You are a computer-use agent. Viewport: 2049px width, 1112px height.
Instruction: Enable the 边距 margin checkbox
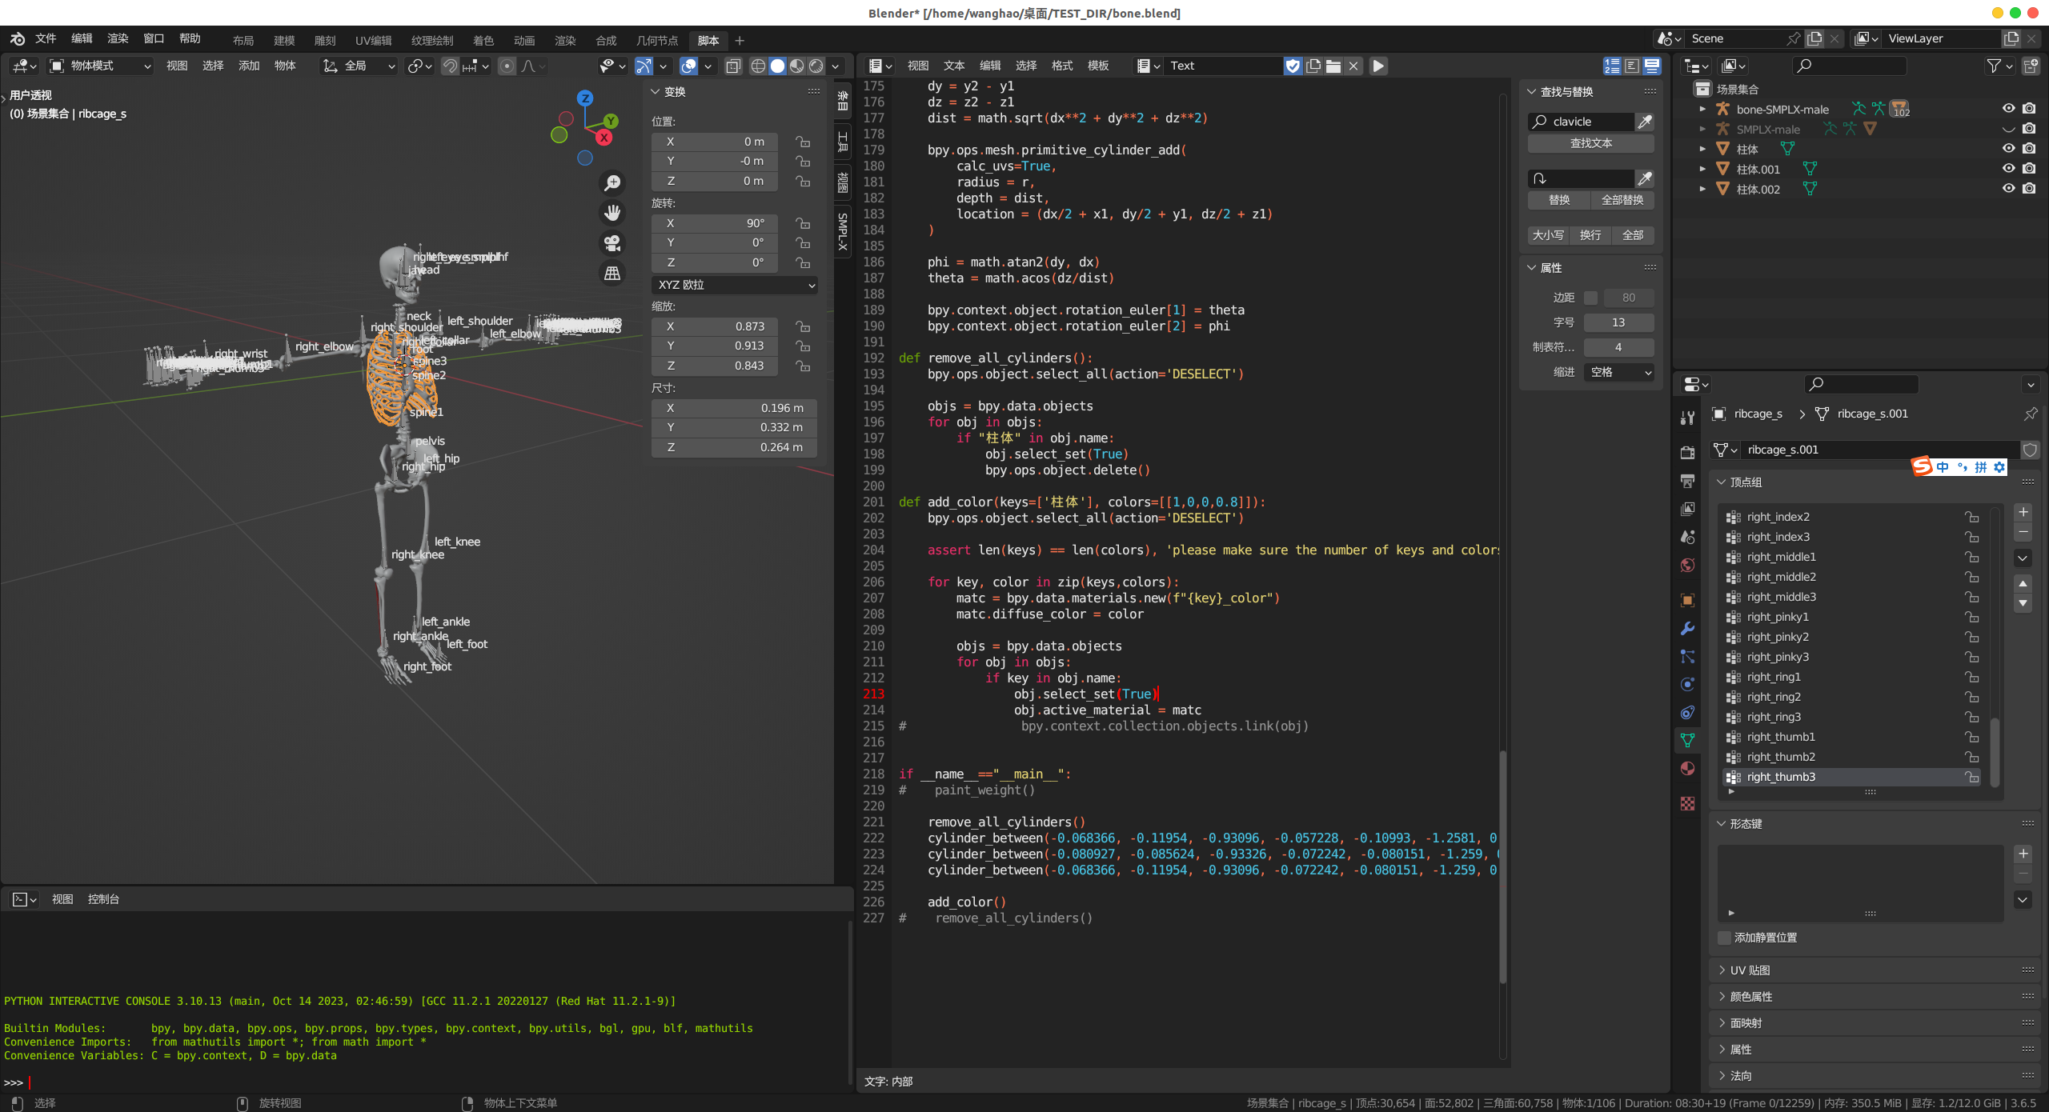tap(1590, 298)
